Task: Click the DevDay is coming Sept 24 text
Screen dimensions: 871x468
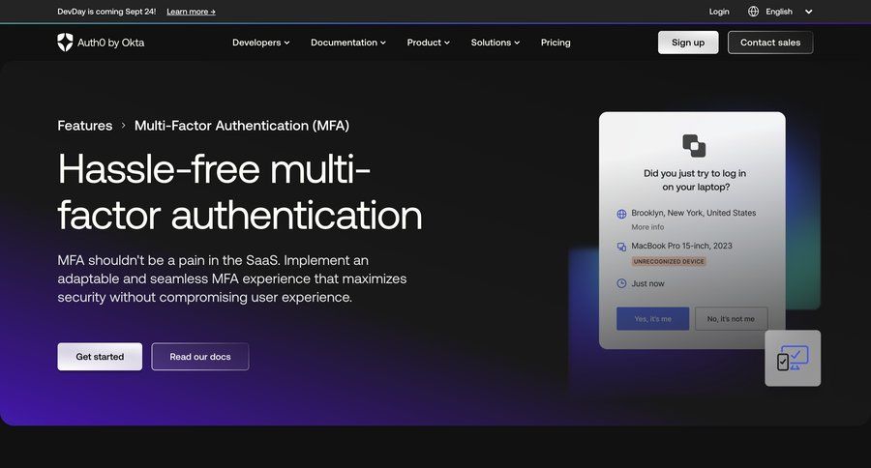Action: click(x=106, y=12)
